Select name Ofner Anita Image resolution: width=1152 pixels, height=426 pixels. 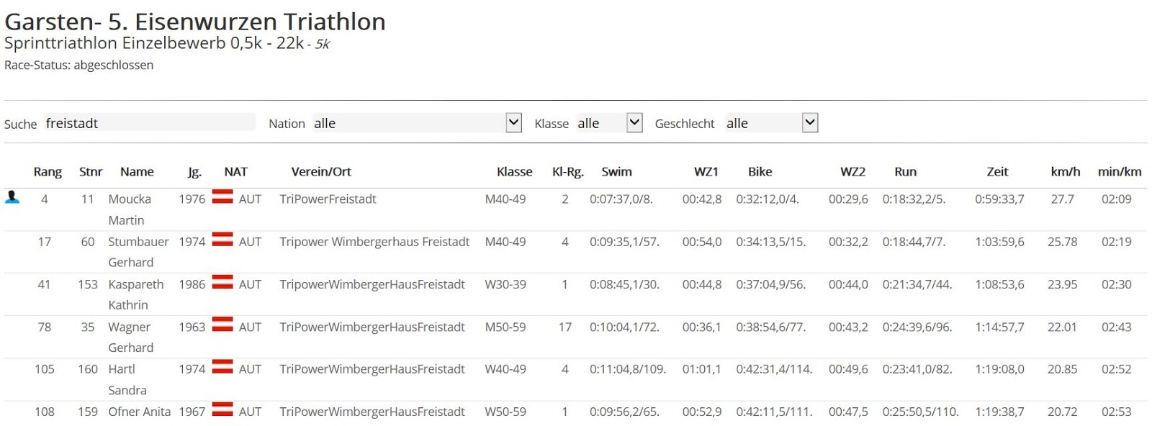(x=140, y=412)
